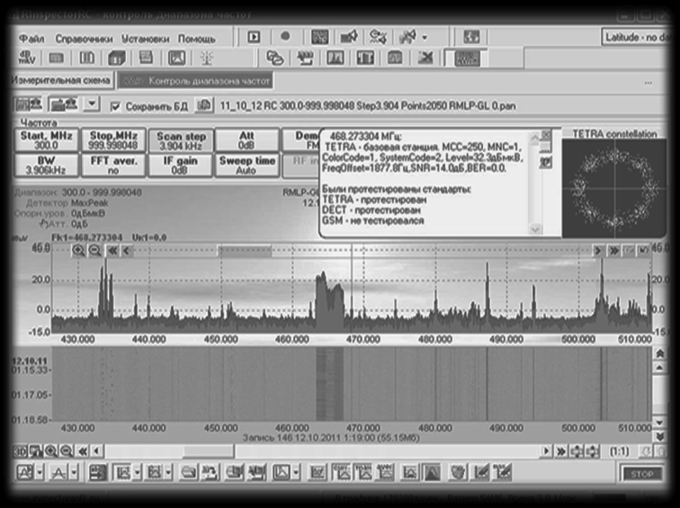Click the max trace icon
680x508 pixels.
point(363,472)
